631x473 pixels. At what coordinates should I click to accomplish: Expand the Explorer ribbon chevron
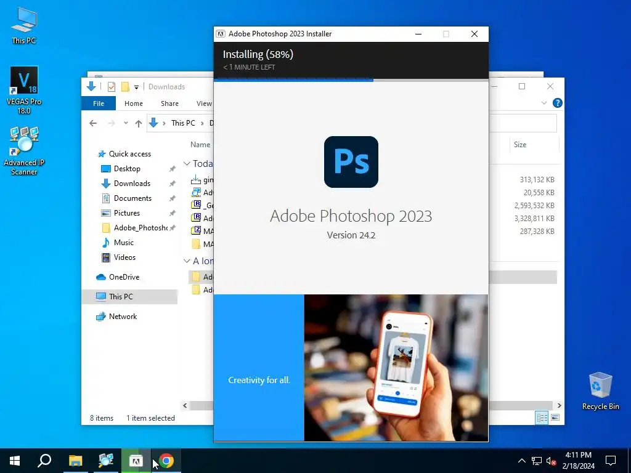(543, 103)
